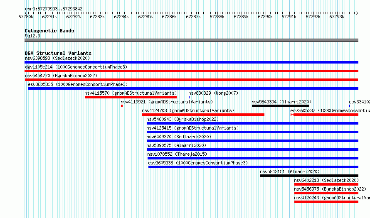The height and width of the screenshot is (218, 370).
Task: Click the 67290k ruler tick label
Action: [x=265, y=17]
